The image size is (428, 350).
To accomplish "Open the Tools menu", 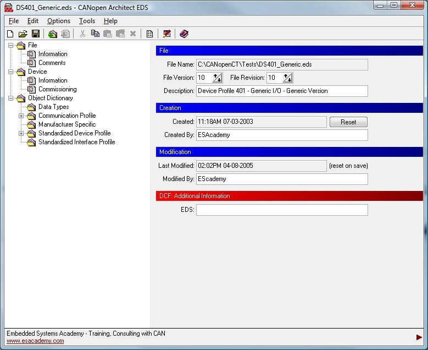I will click(87, 21).
